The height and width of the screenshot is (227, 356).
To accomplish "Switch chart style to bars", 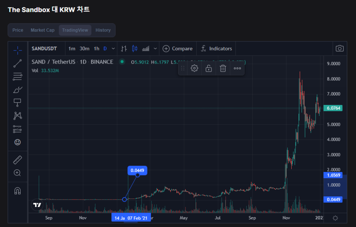I will 124,49.
